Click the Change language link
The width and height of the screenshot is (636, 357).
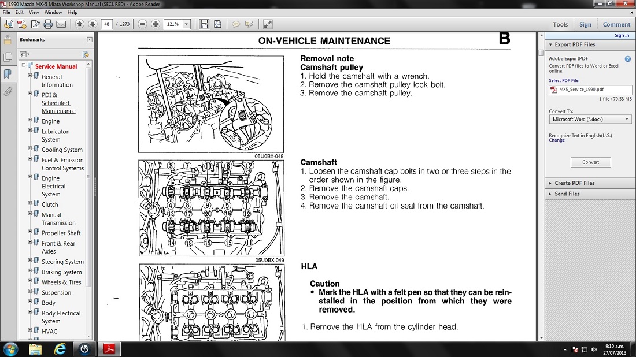pos(556,140)
